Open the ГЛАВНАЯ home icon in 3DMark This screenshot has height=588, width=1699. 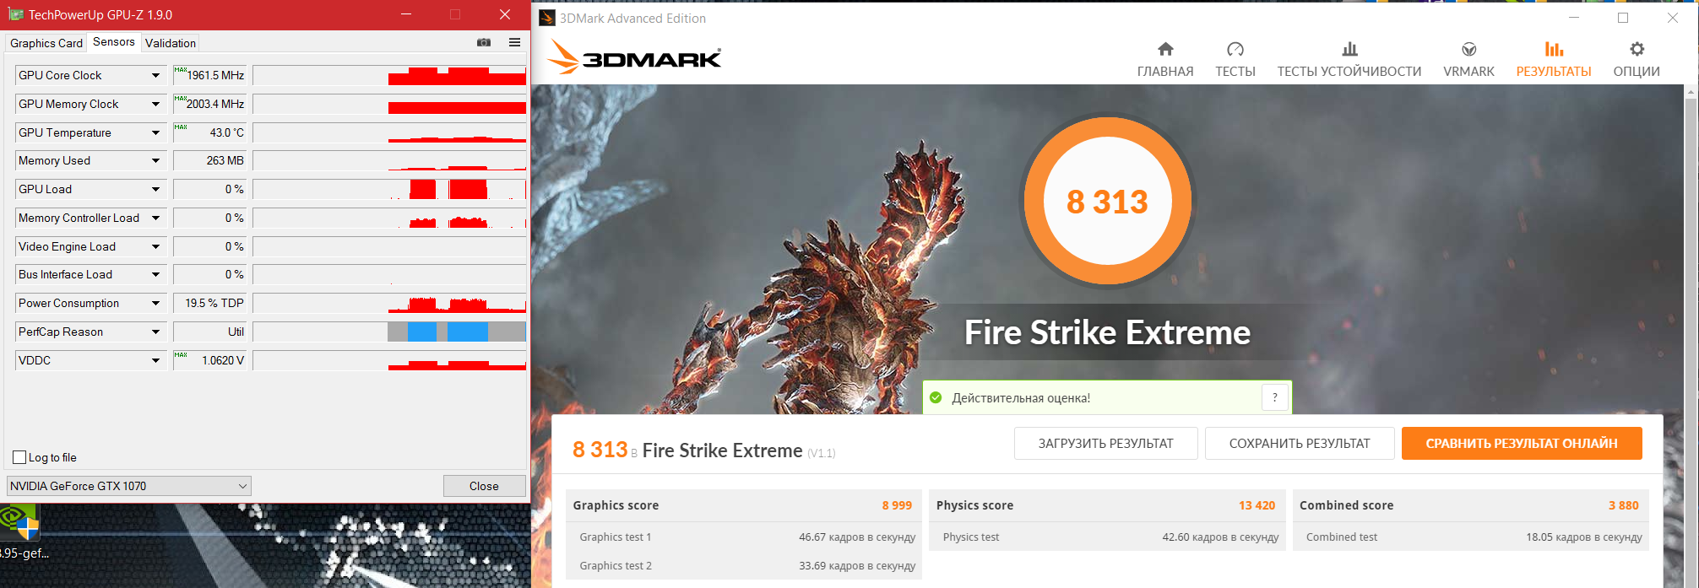point(1165,49)
